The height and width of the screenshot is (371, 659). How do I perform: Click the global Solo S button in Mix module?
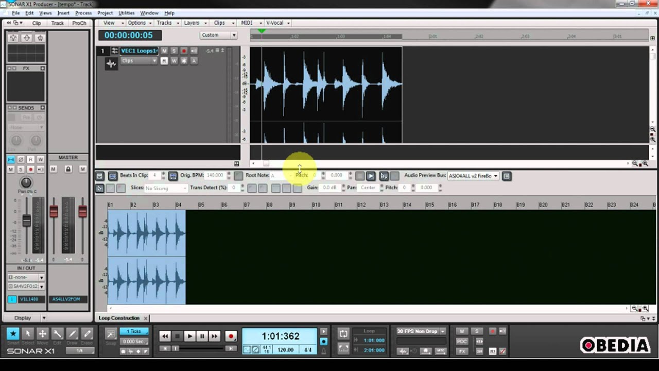[x=477, y=331]
